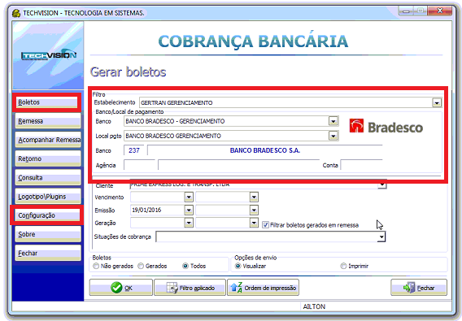
Task: Open the Boletos sidebar menu
Action: coord(46,102)
